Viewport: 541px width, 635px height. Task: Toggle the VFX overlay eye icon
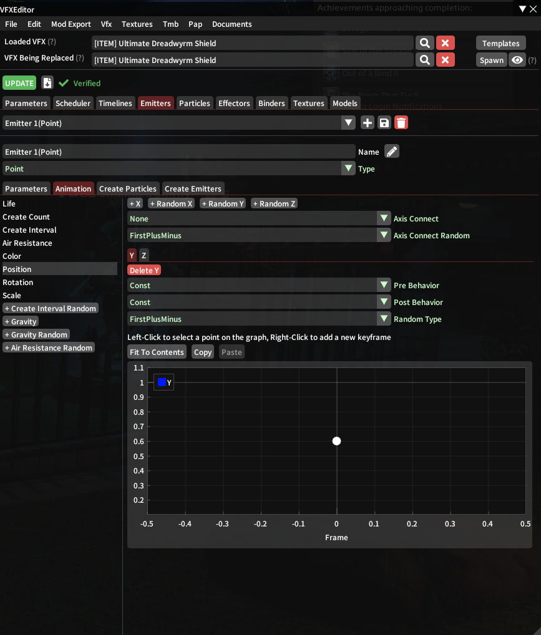[x=517, y=60]
